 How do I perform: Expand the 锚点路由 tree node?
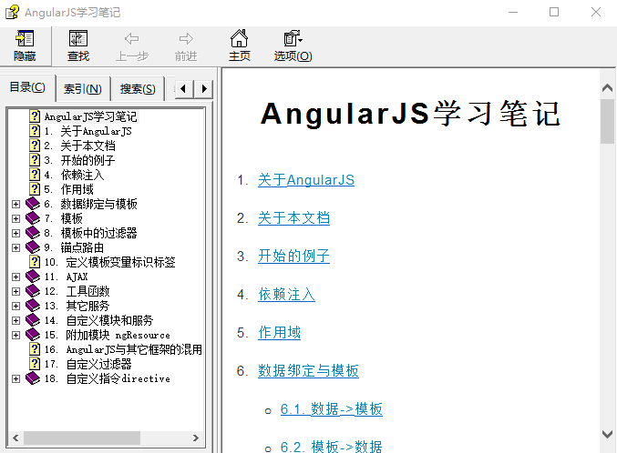(x=15, y=247)
